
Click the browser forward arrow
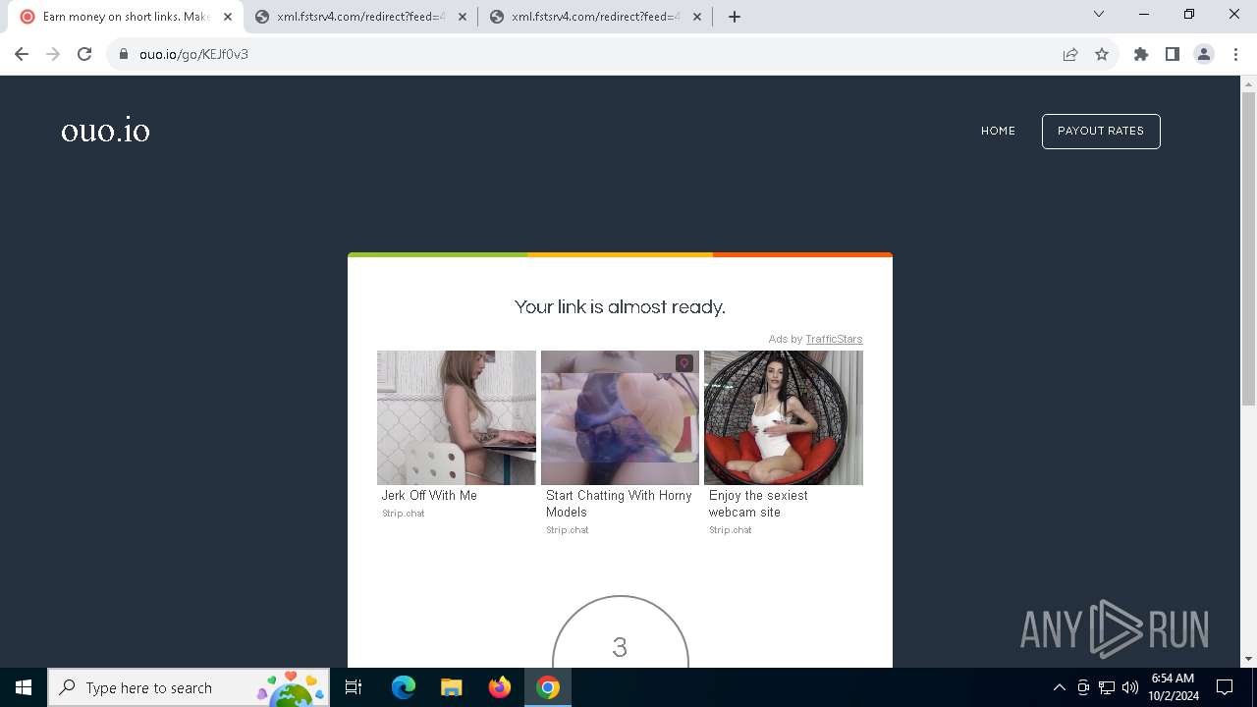click(x=53, y=54)
